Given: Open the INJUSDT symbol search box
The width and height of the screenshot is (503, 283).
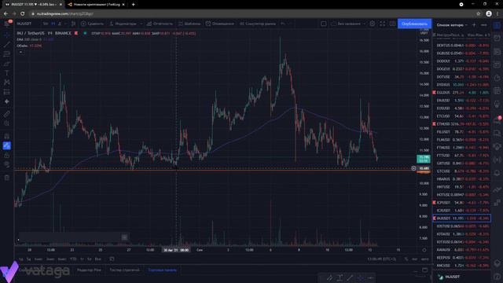Looking at the screenshot, I should [x=24, y=24].
